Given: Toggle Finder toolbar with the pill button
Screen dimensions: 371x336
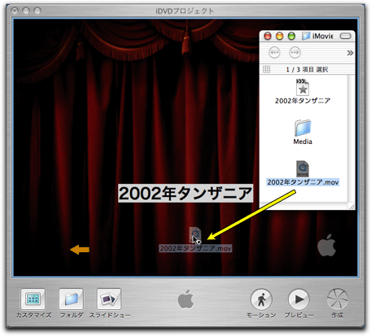Looking at the screenshot, I should [346, 36].
